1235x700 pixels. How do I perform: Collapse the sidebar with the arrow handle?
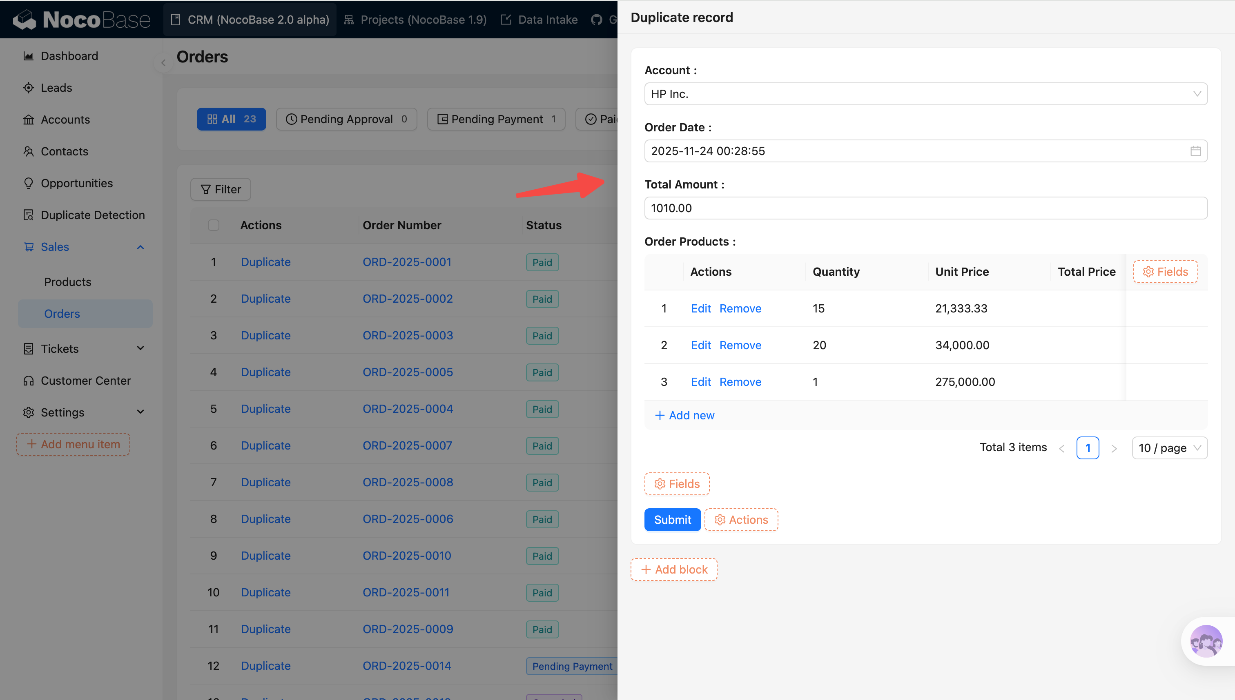[x=163, y=63]
